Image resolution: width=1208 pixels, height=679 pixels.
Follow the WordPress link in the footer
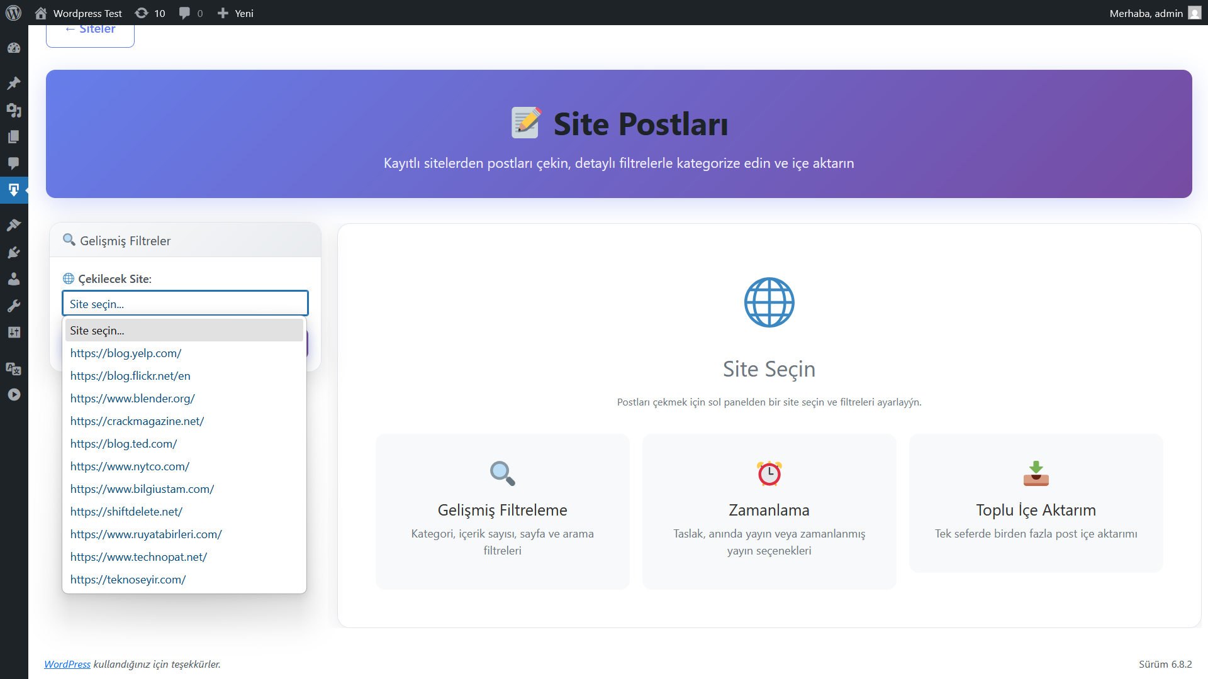click(67, 664)
